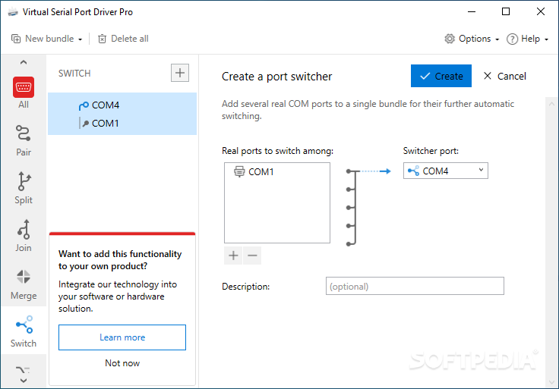The image size is (559, 389).
Task: Select the All ports sidebar icon
Action: tap(24, 93)
